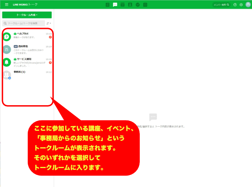The height and width of the screenshot is (187, 252).
Task: Open the grid-style icon in top bar
Action: (145, 5)
